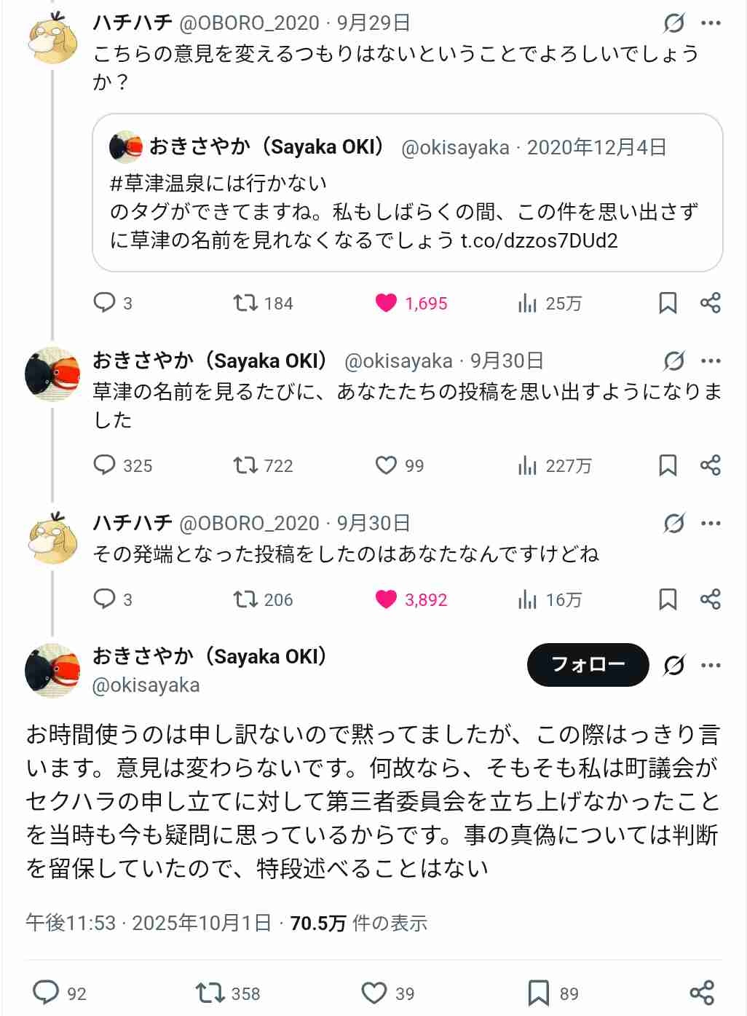
Task: Like the post with 99 likes
Action: point(386,465)
